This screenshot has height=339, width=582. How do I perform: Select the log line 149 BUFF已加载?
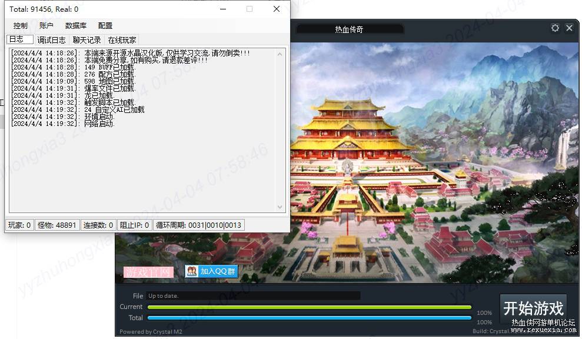[x=73, y=67]
